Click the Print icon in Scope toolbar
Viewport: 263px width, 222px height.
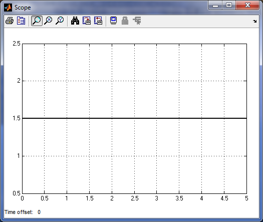10,21
